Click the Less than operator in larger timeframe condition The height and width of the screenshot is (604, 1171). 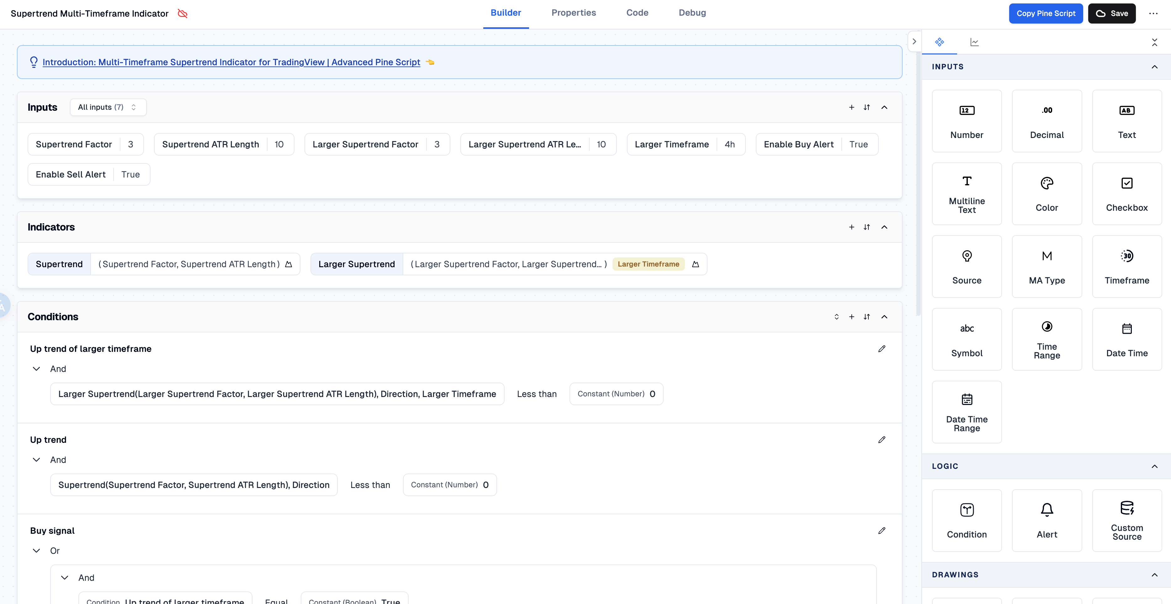tap(536, 394)
